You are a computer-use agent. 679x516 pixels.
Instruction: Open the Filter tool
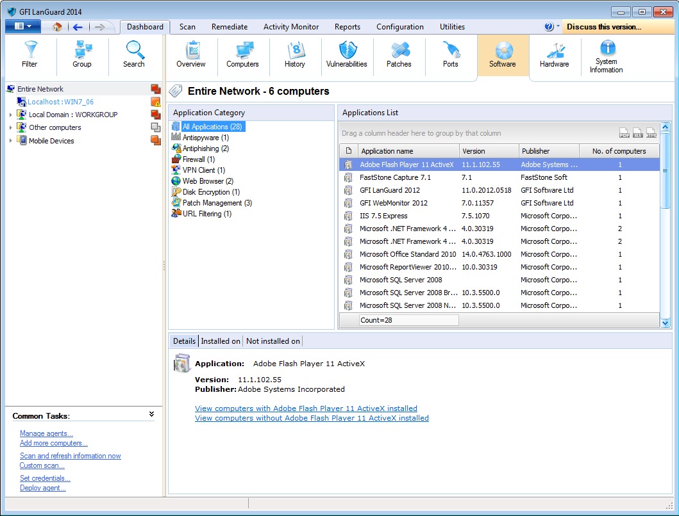click(30, 54)
